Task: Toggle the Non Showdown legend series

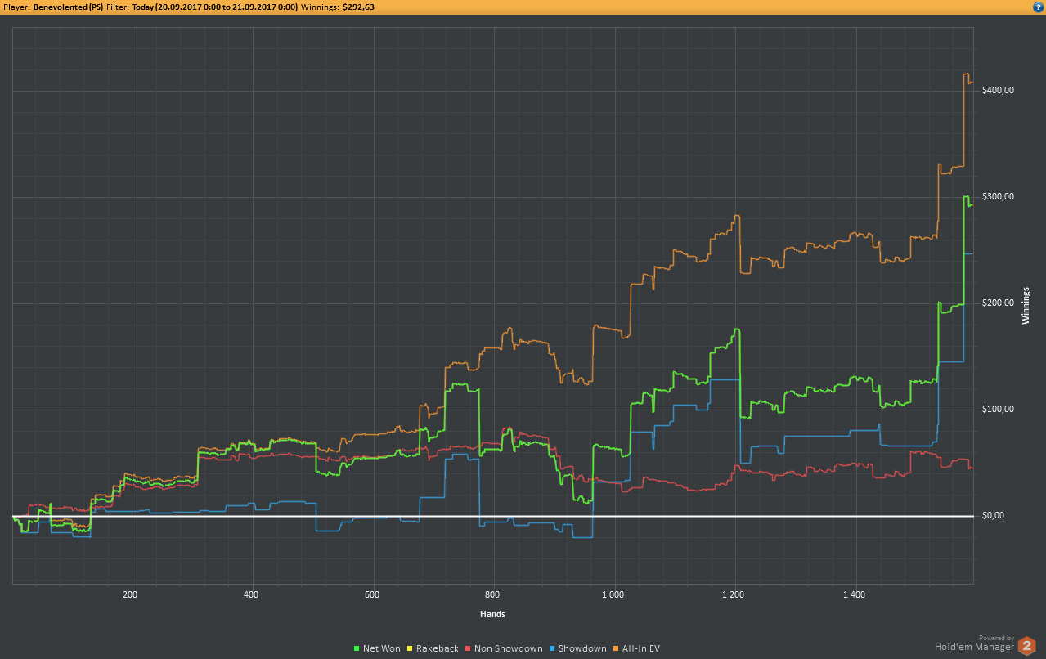Action: (x=504, y=648)
